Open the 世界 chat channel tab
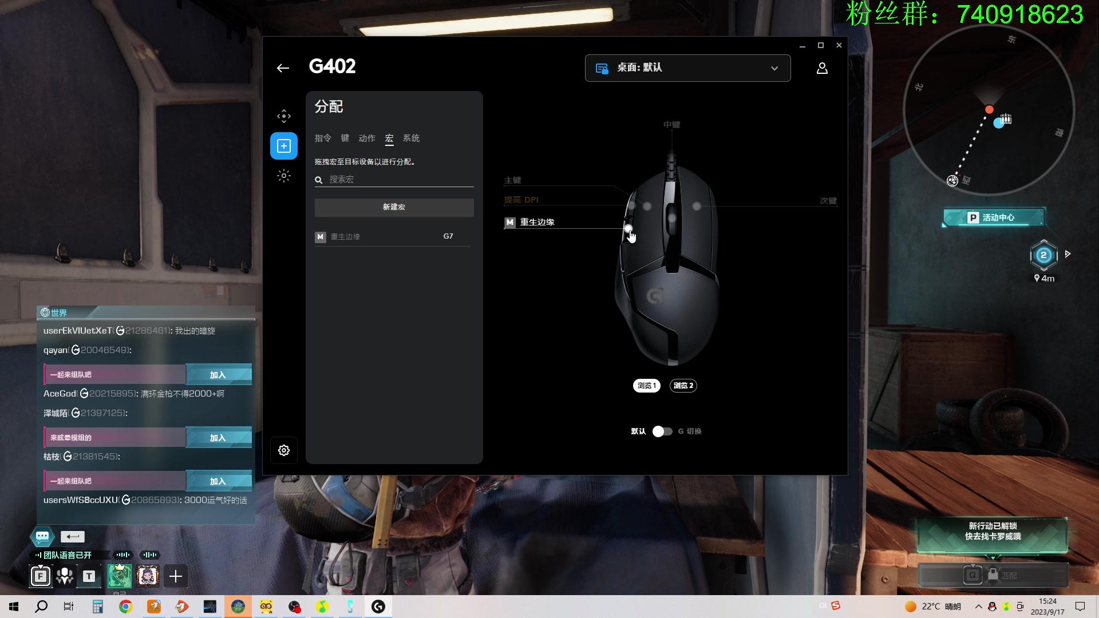Viewport: 1099px width, 618px height. click(55, 313)
